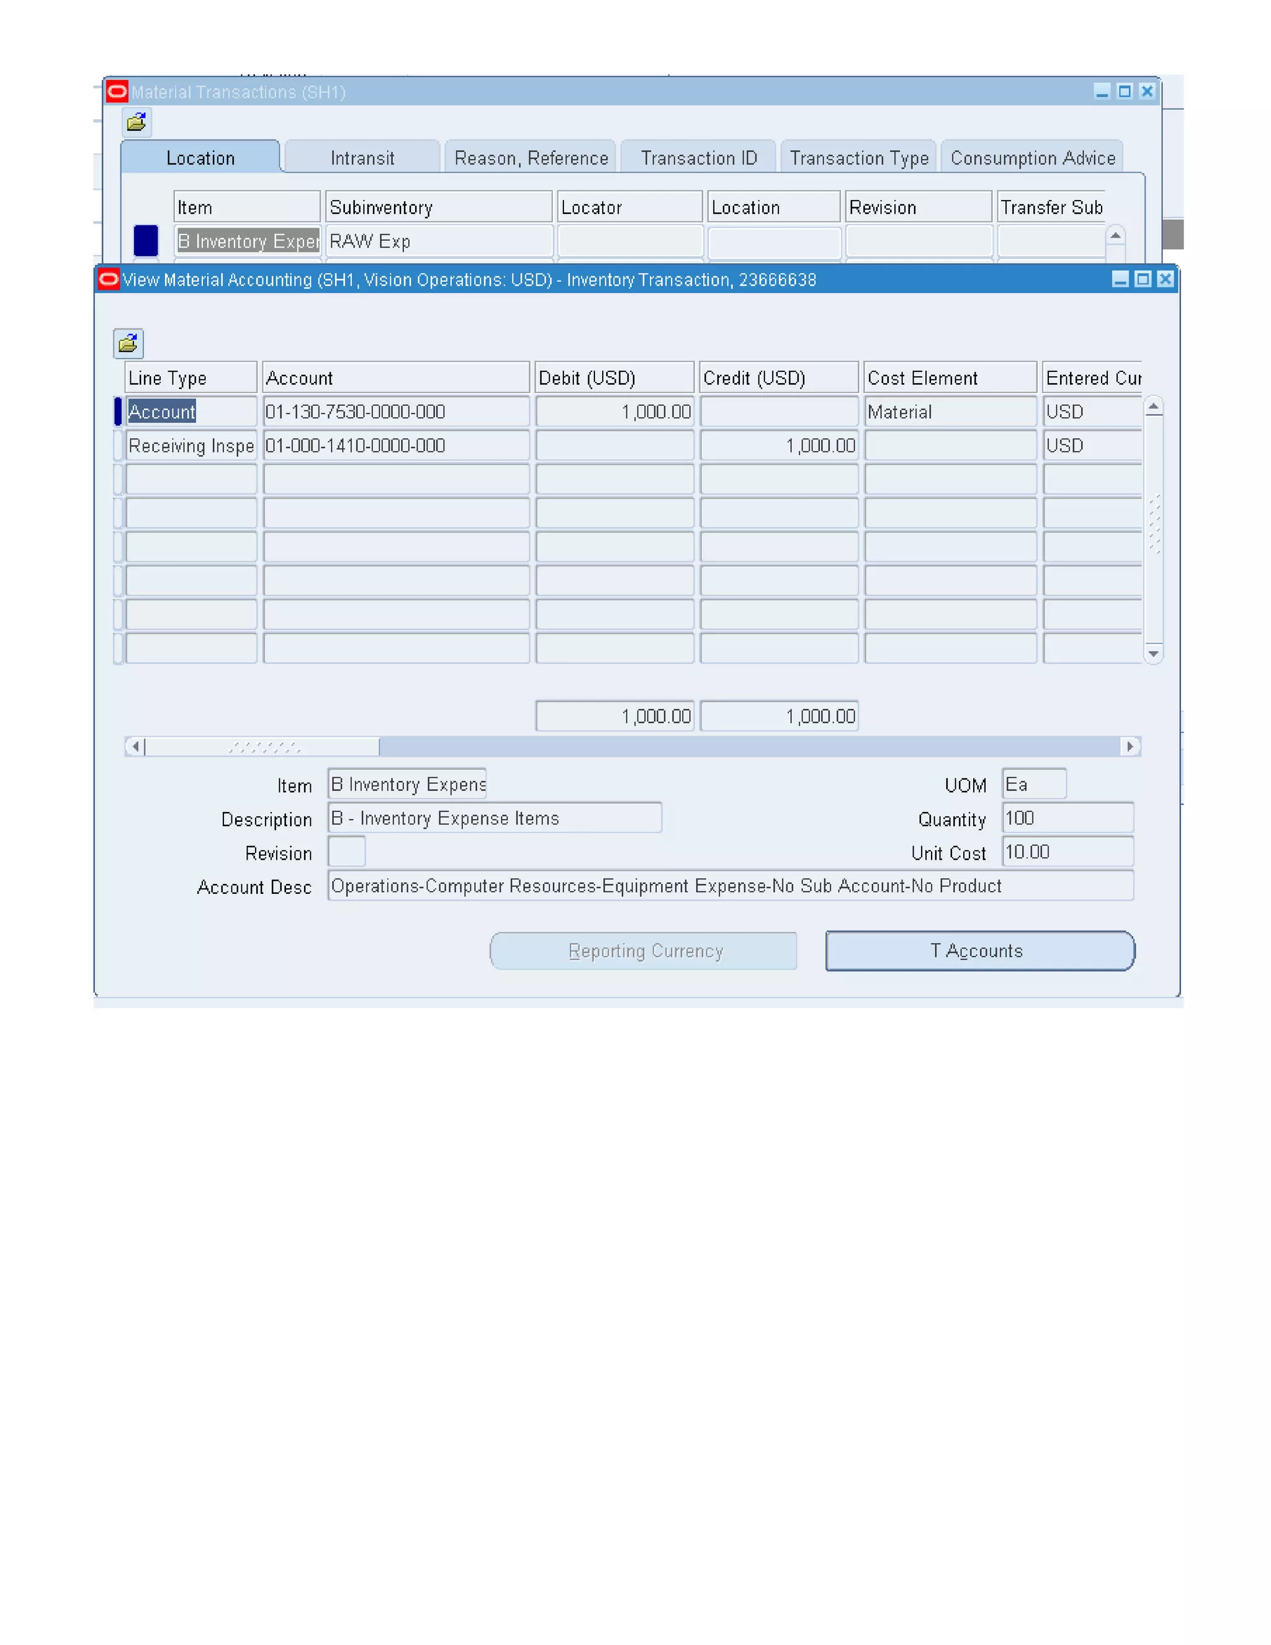Screen dimensions: 1271x1645
Task: Select the blue record indicator beside Account row
Action: 118,411
